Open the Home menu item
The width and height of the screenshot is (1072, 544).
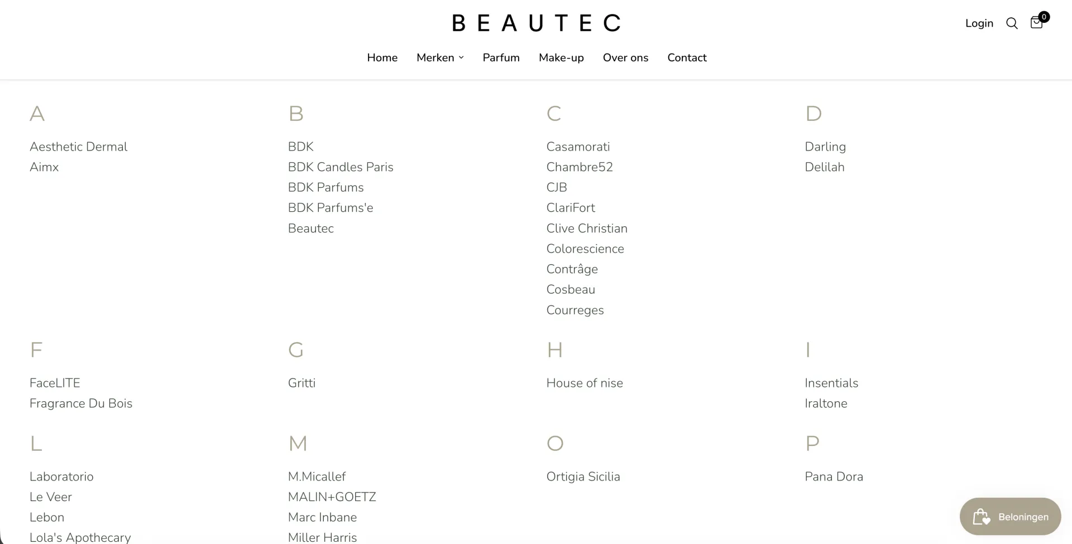coord(382,57)
